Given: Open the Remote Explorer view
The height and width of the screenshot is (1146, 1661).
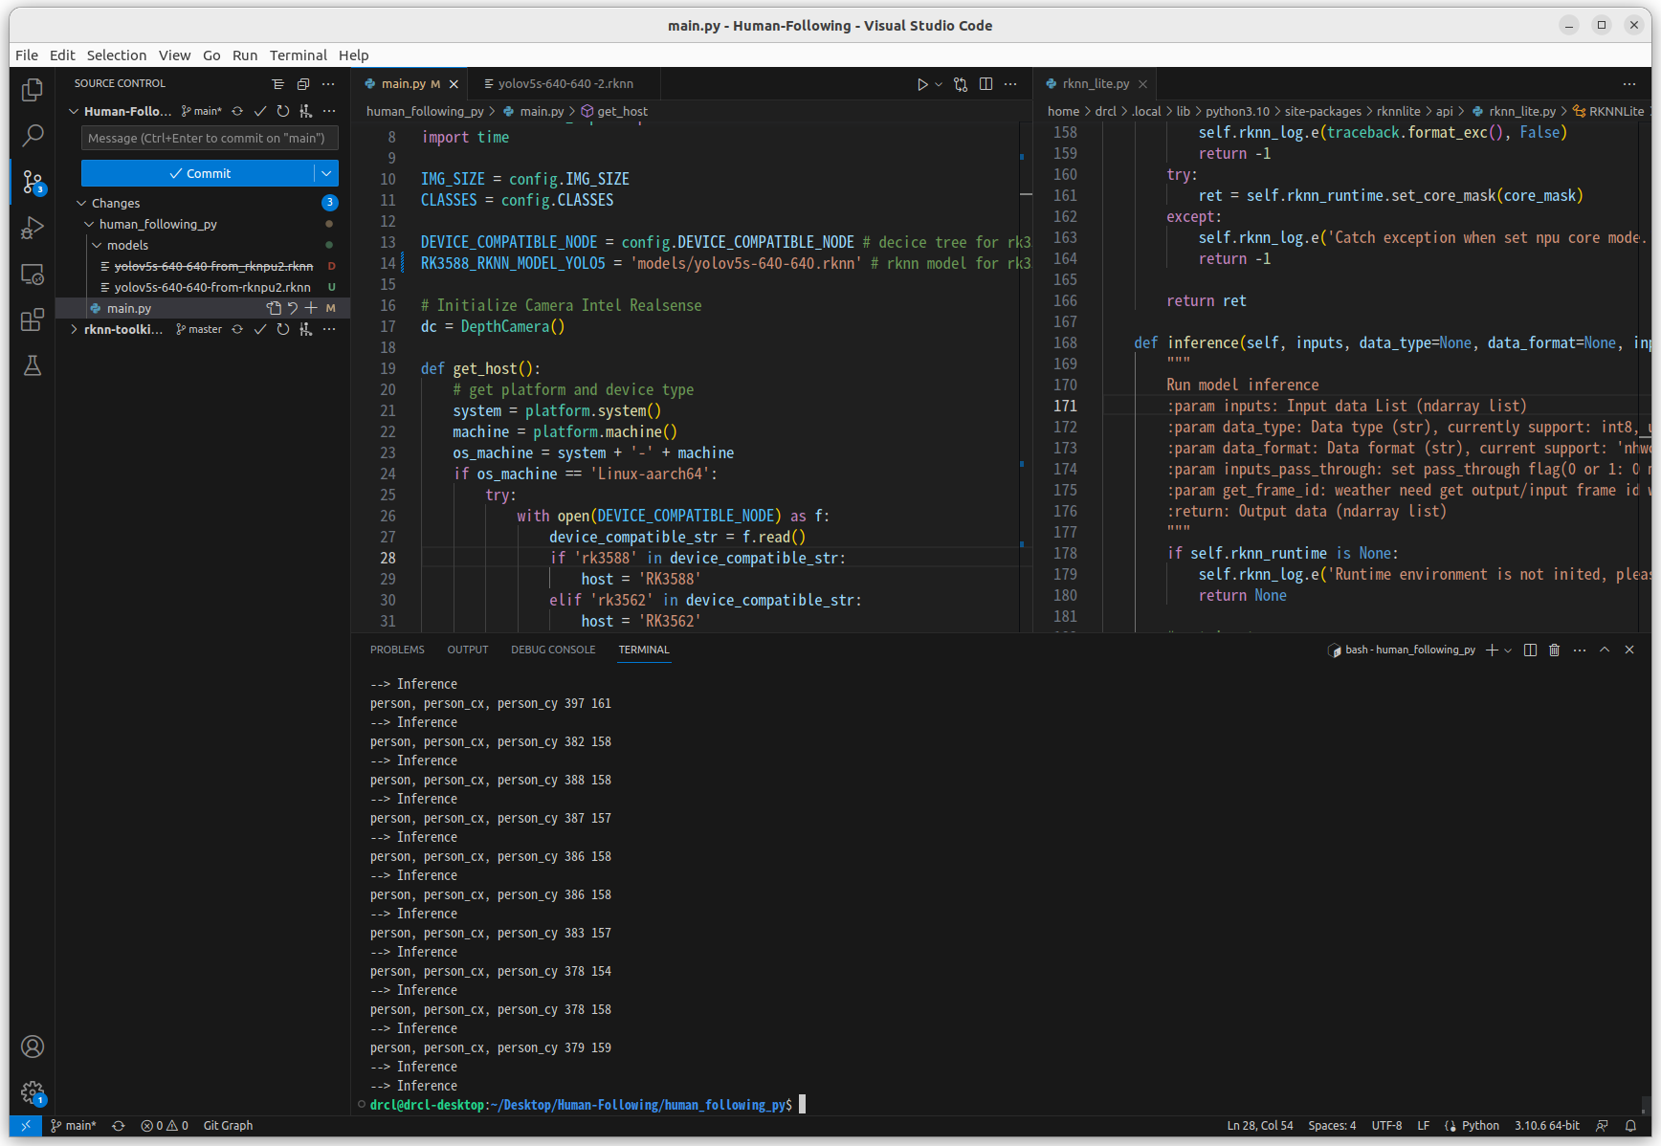Looking at the screenshot, I should tap(33, 275).
